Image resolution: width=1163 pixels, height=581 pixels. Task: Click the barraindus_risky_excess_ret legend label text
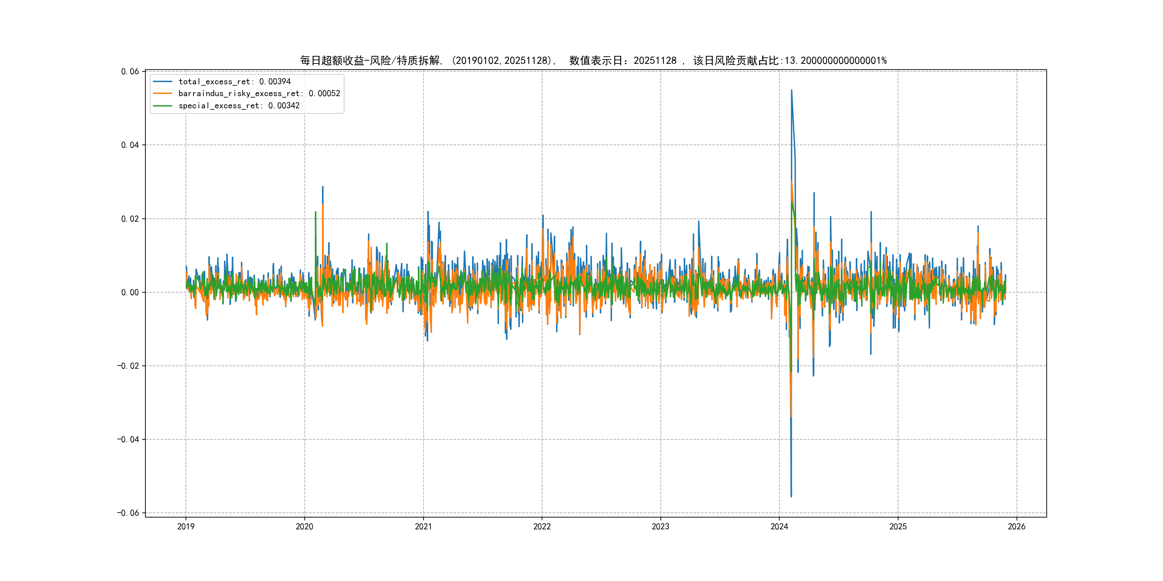tap(259, 93)
